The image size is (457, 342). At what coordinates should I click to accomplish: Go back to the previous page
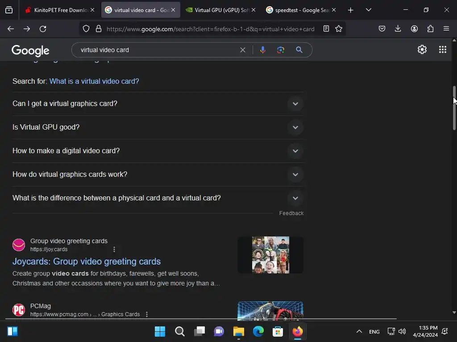point(11,29)
